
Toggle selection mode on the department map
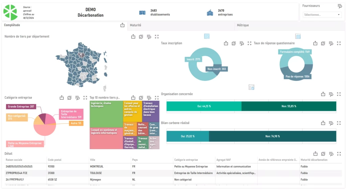(x=141, y=37)
